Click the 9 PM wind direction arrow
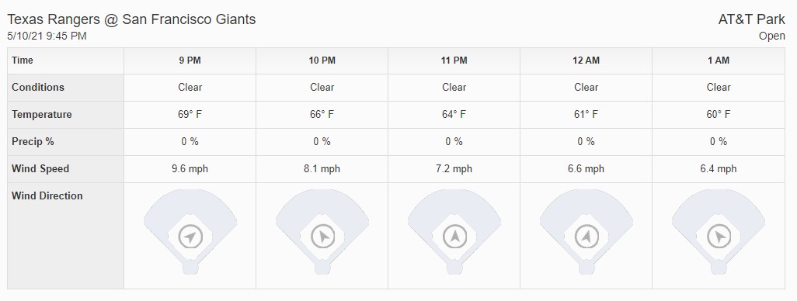The height and width of the screenshot is (301, 797). 190,236
